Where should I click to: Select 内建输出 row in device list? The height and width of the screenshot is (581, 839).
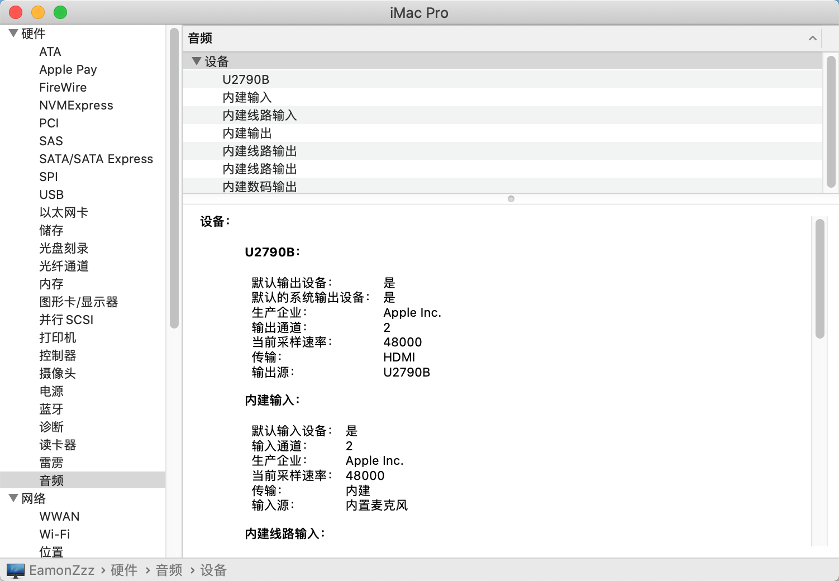coord(503,133)
